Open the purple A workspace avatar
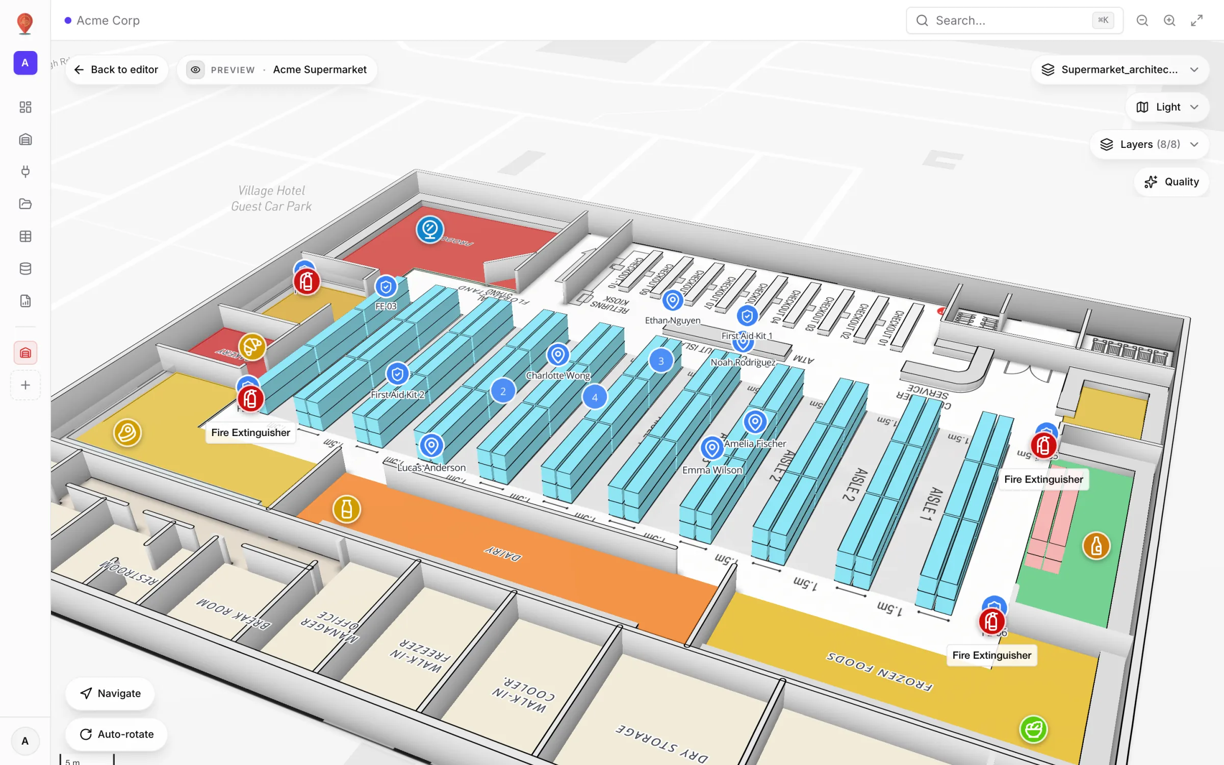Screen dimensions: 1224x765 25,63
